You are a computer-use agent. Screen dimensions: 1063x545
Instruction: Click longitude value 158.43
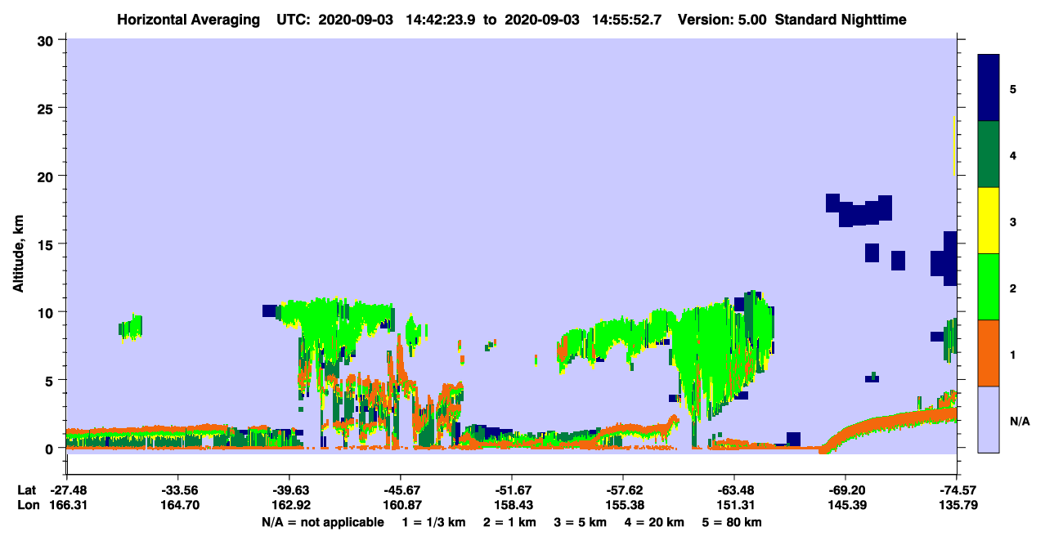point(512,506)
